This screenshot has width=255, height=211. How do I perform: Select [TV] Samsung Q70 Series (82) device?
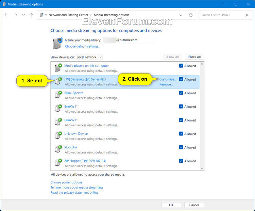[85, 79]
